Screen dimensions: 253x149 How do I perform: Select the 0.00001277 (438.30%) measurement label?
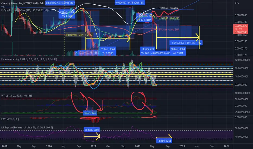point(130,3)
